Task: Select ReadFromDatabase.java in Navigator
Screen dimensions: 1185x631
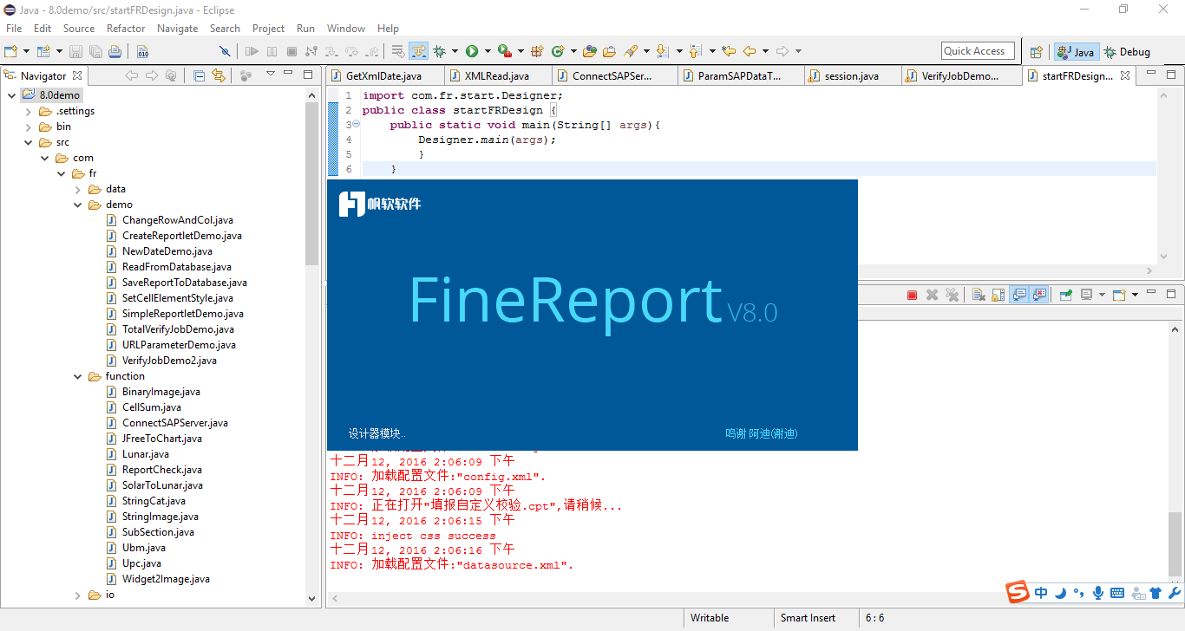Action: coord(177,267)
